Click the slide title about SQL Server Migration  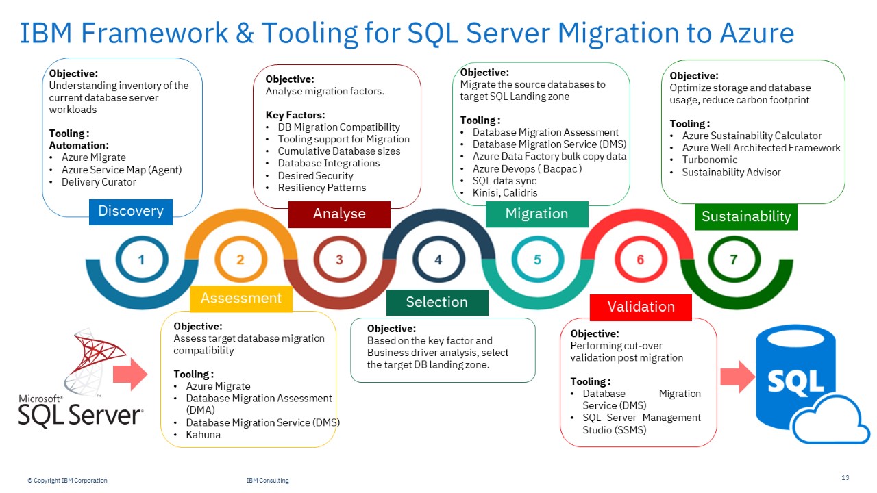point(407,33)
